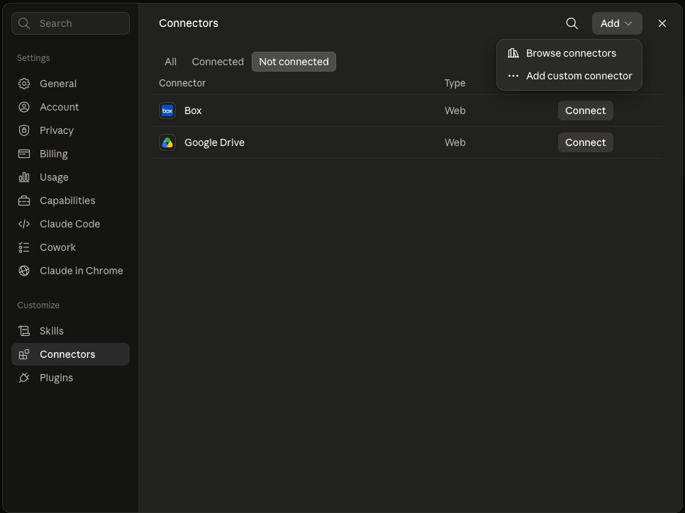Click the Browse connectors library icon
Image resolution: width=685 pixels, height=513 pixels.
pos(513,53)
